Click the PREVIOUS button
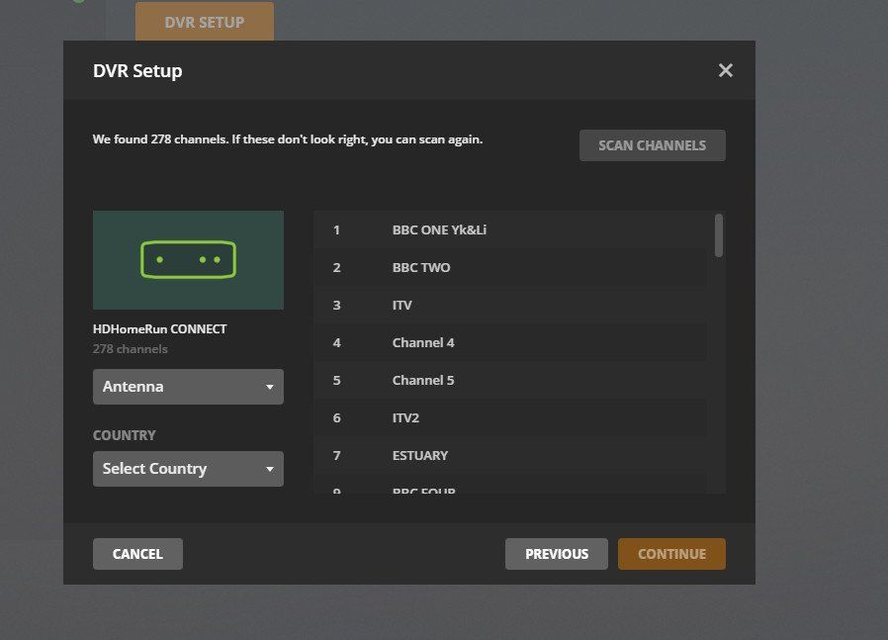This screenshot has width=888, height=640. pyautogui.click(x=557, y=554)
